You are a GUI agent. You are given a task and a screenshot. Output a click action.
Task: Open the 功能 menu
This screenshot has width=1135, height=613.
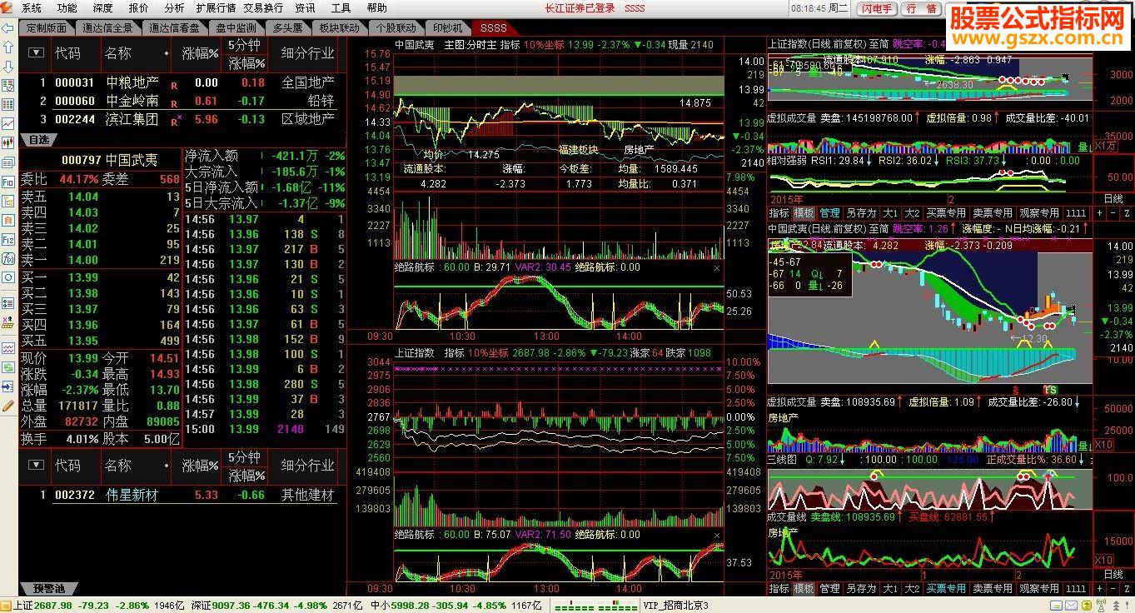[67, 7]
